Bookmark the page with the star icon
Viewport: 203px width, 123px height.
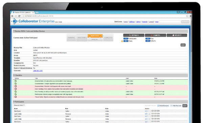(x=187, y=16)
